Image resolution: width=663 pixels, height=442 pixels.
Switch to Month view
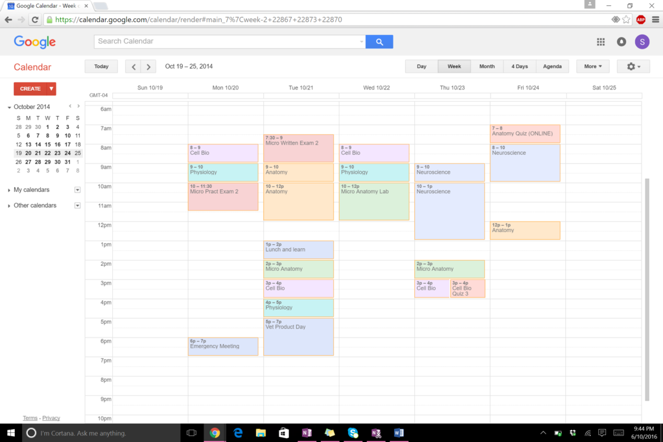[x=487, y=66]
